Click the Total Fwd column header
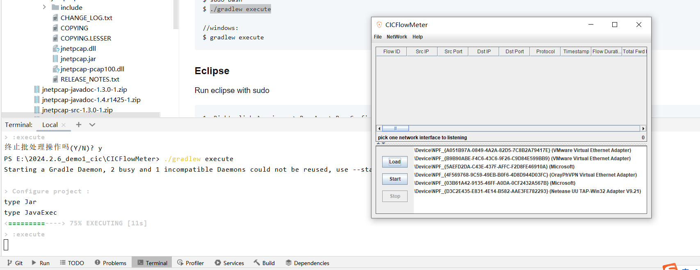The image size is (700, 270). pyautogui.click(x=634, y=52)
